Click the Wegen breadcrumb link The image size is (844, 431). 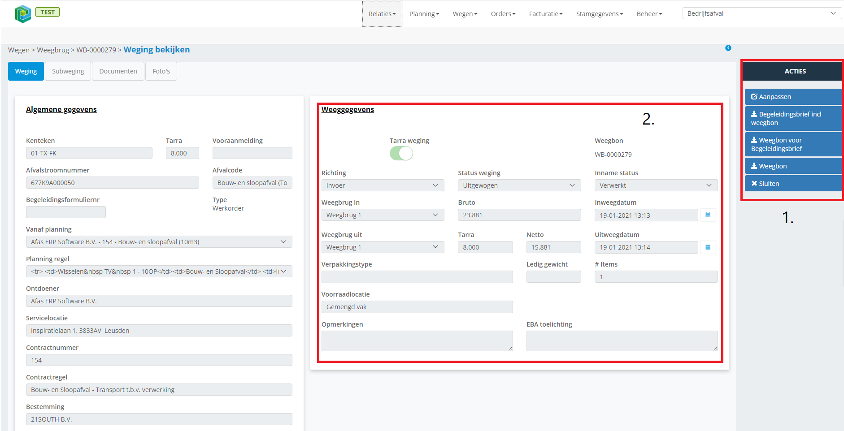point(19,50)
